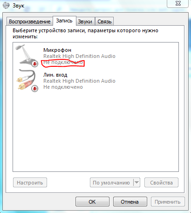Switch to the Воспроизведение tab

(x=29, y=21)
